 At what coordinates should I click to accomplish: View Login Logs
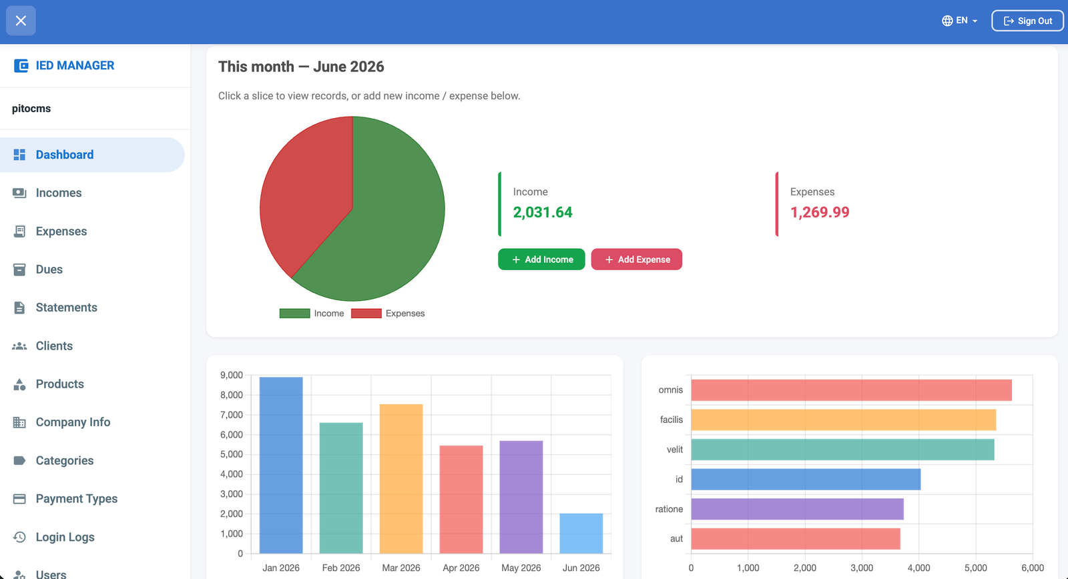click(92, 537)
